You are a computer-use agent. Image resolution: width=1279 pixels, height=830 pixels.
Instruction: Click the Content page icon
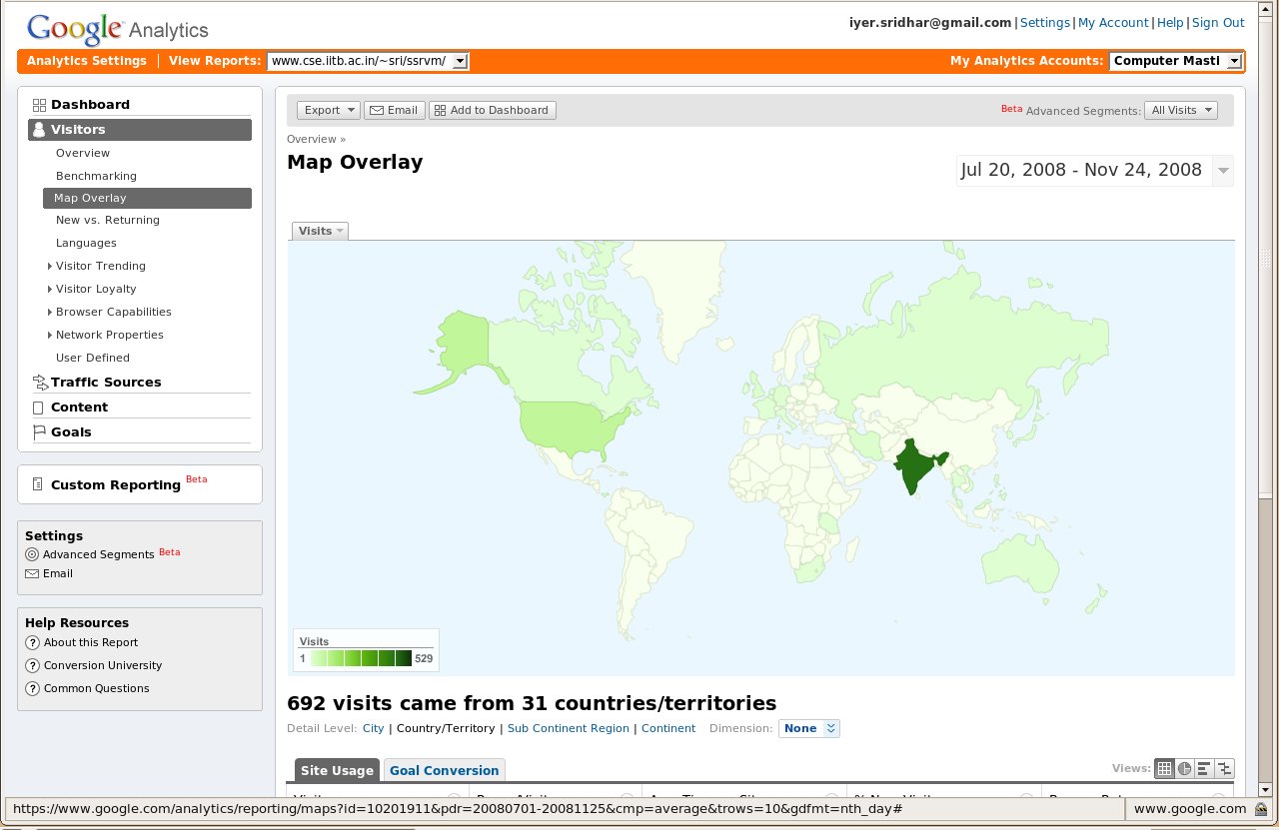[38, 408]
